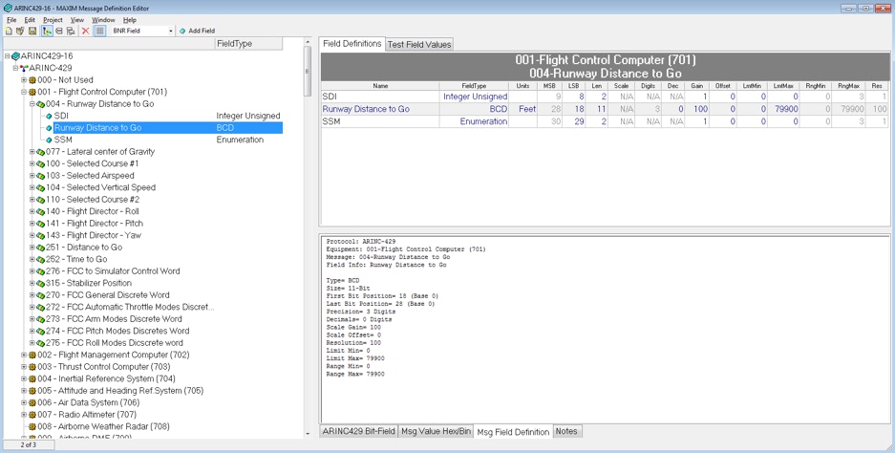Expand the 251 - Distance to Go node

[32, 248]
